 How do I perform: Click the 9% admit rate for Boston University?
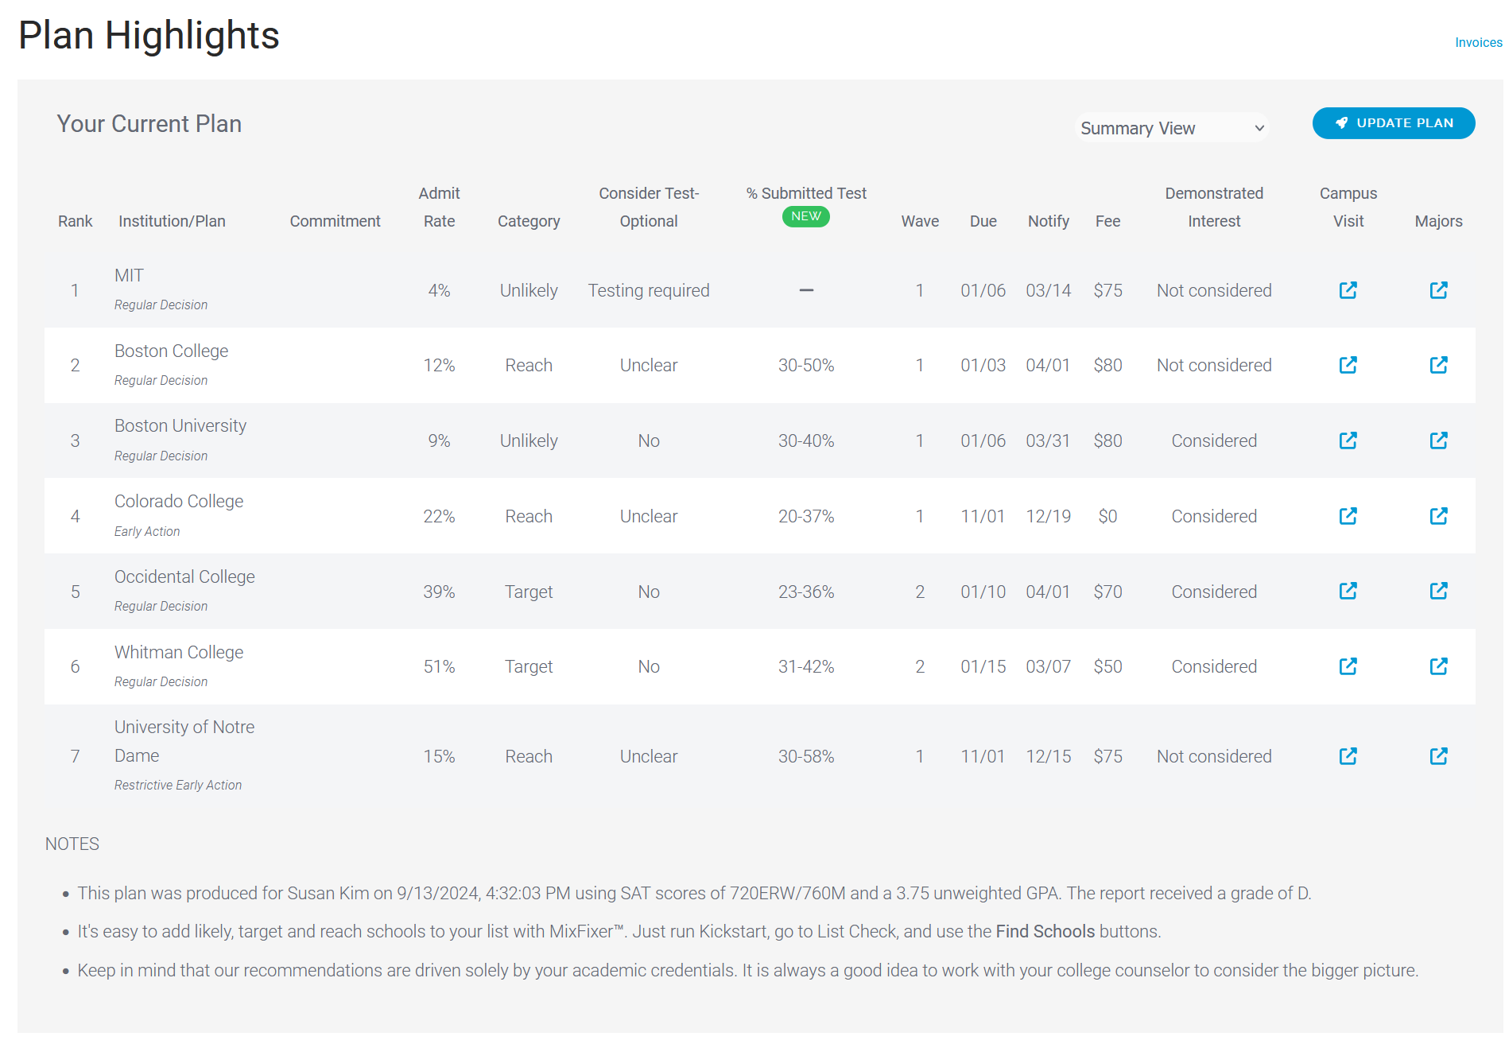(x=439, y=441)
